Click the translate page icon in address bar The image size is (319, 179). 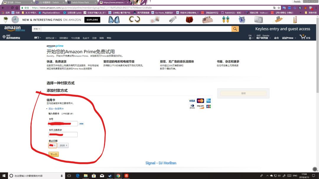coord(274,8)
